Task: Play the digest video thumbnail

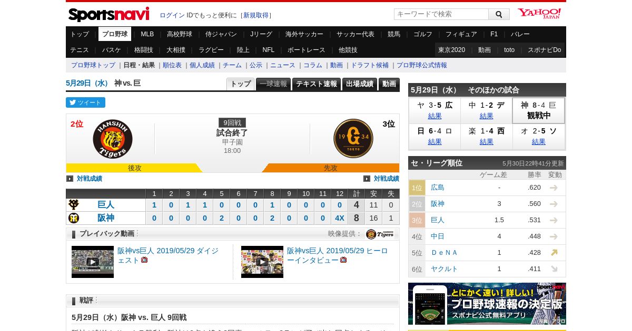Action: (93, 262)
